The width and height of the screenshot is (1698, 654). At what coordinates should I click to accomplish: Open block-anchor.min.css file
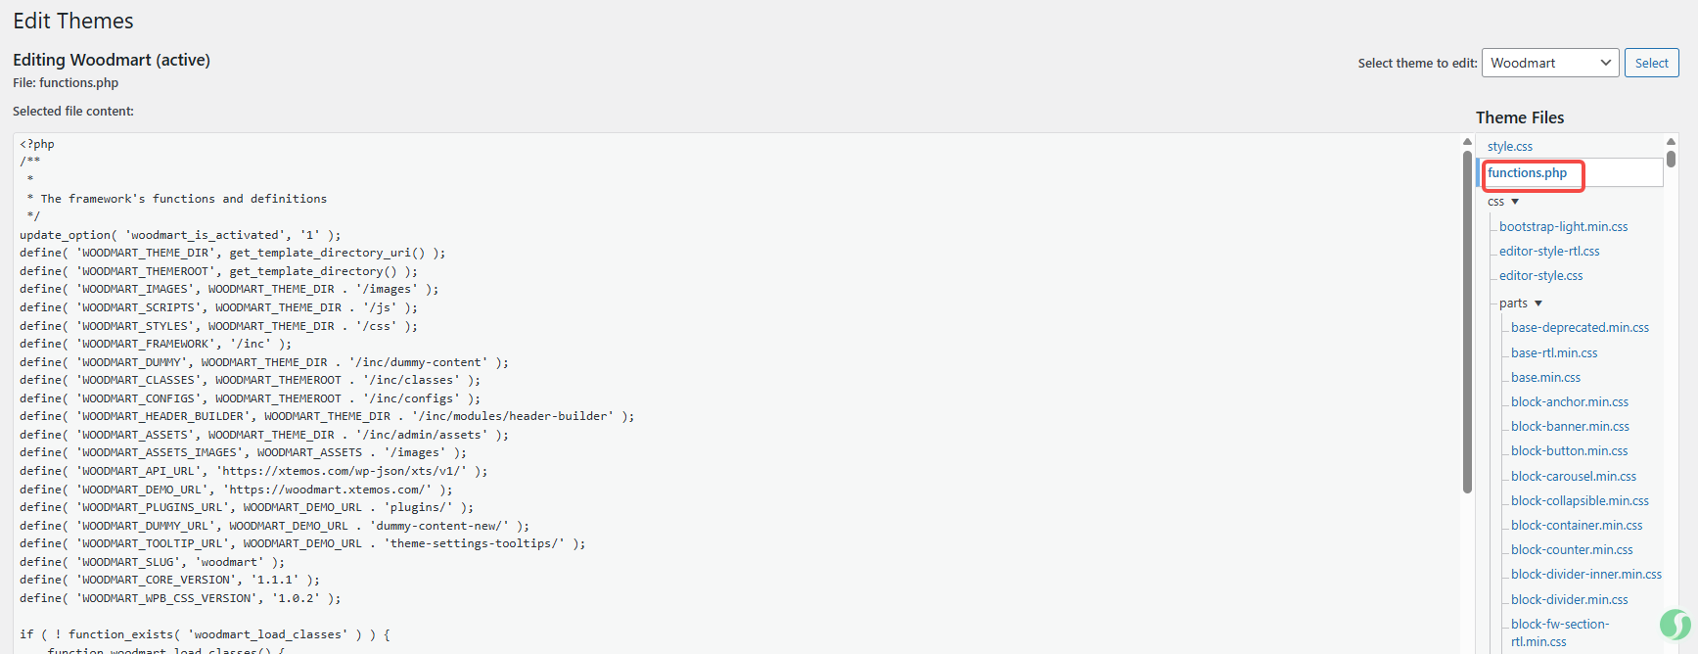click(1569, 402)
